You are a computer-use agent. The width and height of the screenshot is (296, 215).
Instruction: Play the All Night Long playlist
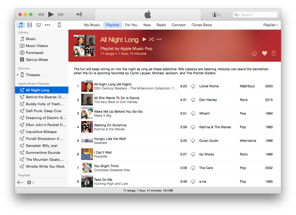click(144, 39)
